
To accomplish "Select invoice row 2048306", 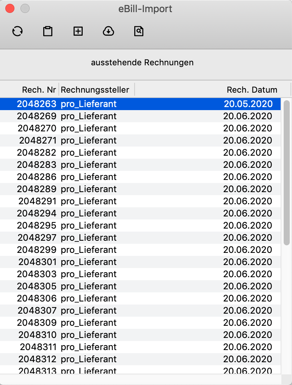I will 140,298.
